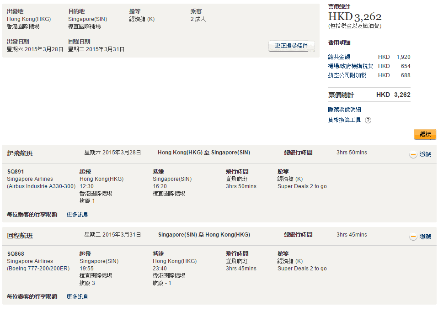
Task: Collapse 回程航班 section using the 隱藏 text
Action: click(x=425, y=237)
